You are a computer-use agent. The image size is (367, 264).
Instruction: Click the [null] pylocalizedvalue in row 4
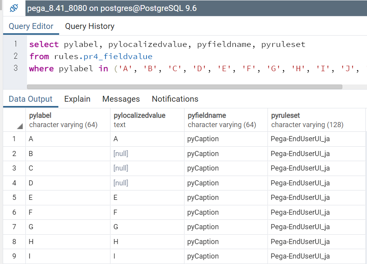147,183
